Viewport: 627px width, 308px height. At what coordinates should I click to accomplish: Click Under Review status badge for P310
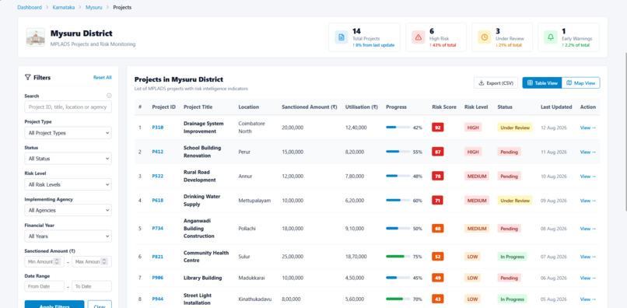pyautogui.click(x=515, y=128)
